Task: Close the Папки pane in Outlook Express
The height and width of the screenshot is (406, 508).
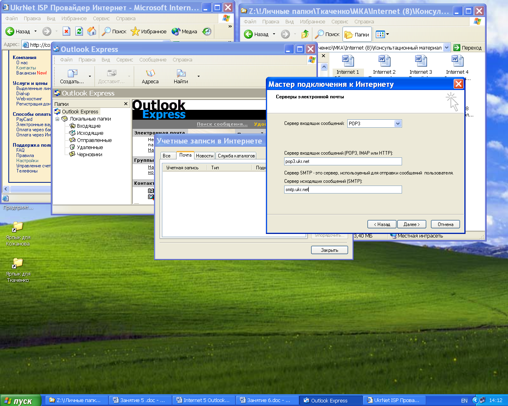Action: point(126,104)
